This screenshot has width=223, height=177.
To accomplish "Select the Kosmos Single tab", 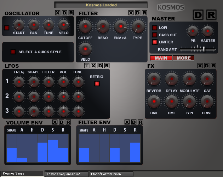I will tap(22, 173).
